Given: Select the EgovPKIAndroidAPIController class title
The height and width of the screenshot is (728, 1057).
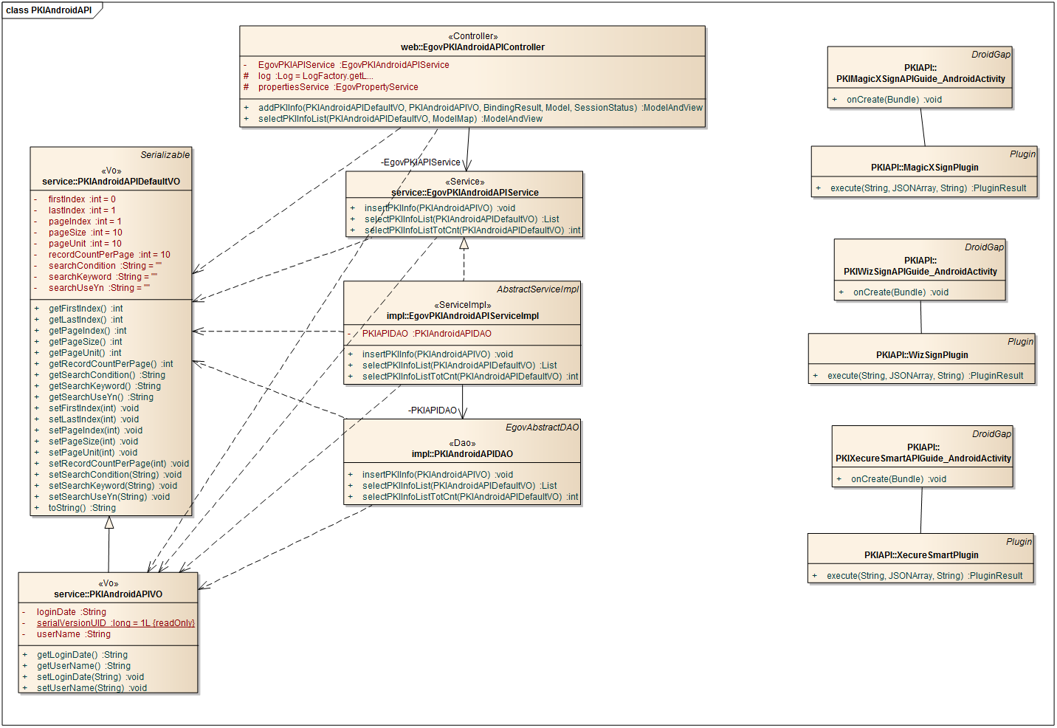Looking at the screenshot, I should pos(472,47).
